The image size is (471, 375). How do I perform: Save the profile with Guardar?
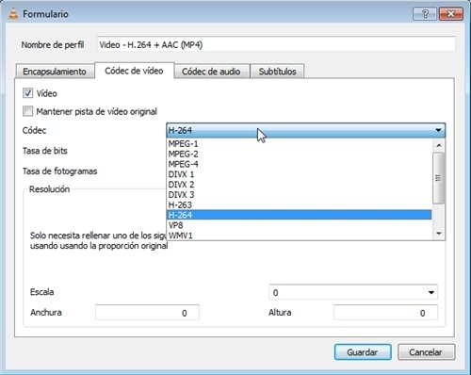363,352
